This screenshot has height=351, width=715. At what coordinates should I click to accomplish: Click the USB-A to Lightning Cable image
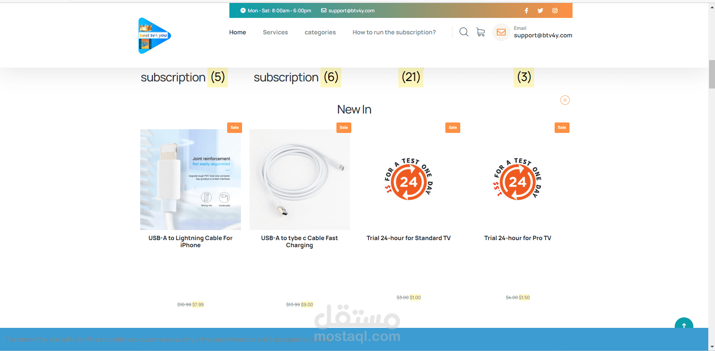(190, 179)
